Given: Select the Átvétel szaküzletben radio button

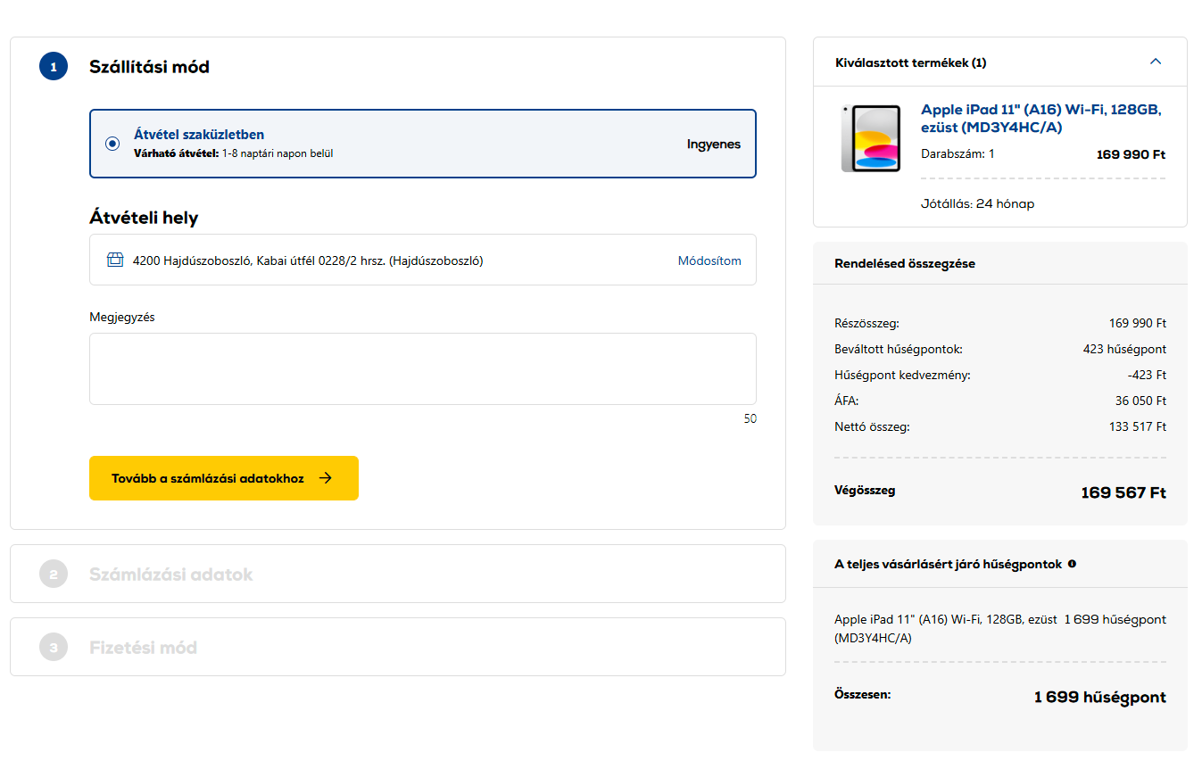Looking at the screenshot, I should click(x=112, y=144).
